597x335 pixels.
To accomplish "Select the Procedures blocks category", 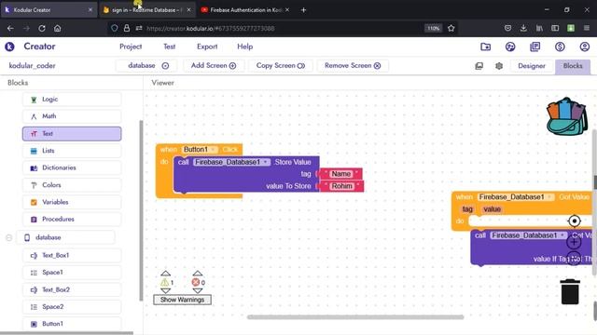I will point(72,220).
